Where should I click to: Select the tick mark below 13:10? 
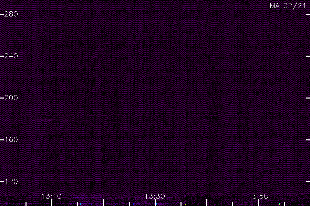tap(52, 203)
